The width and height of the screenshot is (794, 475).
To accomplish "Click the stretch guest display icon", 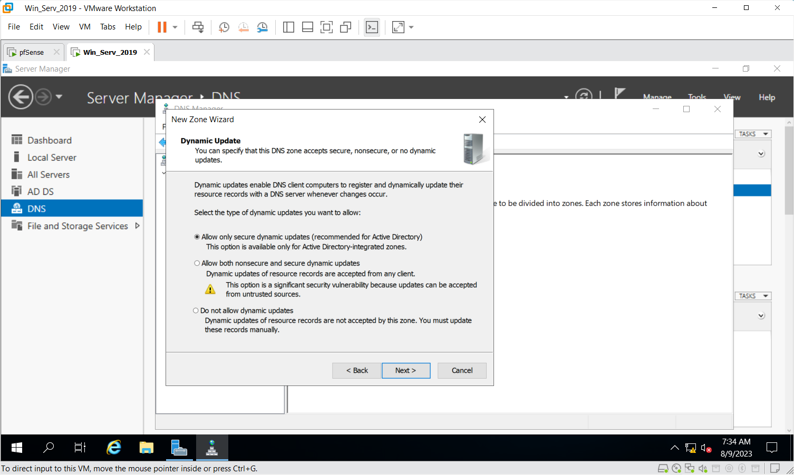I will [399, 27].
